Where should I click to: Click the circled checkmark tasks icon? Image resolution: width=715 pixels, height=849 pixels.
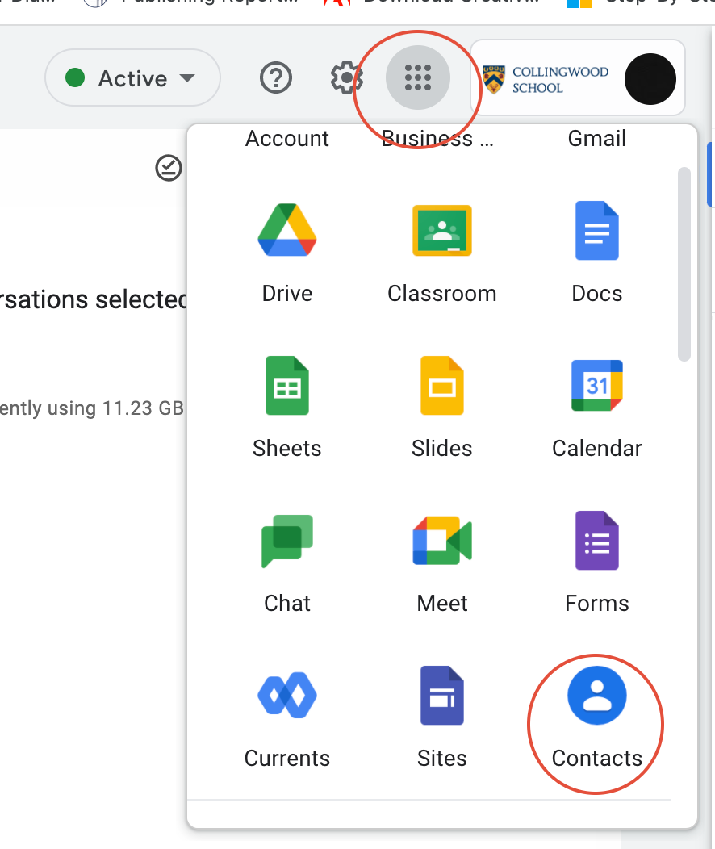169,168
